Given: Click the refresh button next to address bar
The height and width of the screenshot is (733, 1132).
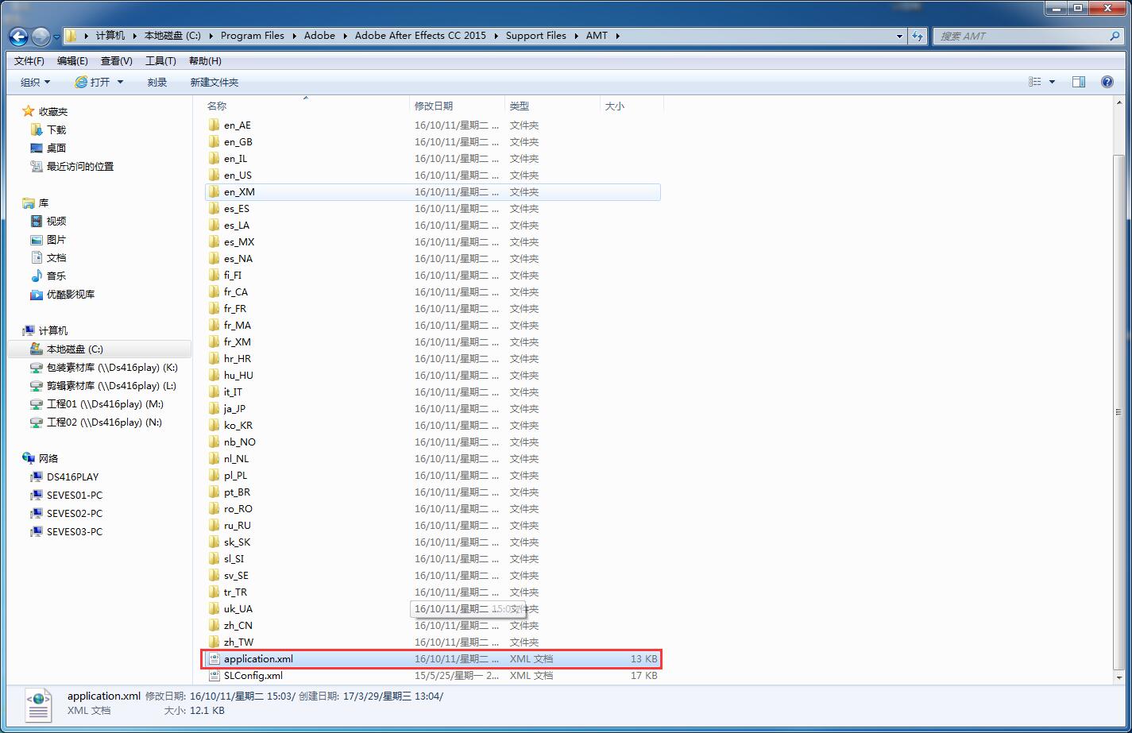Looking at the screenshot, I should click(918, 36).
